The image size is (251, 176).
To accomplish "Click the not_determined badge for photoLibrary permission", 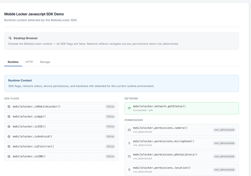I will [224, 156].
